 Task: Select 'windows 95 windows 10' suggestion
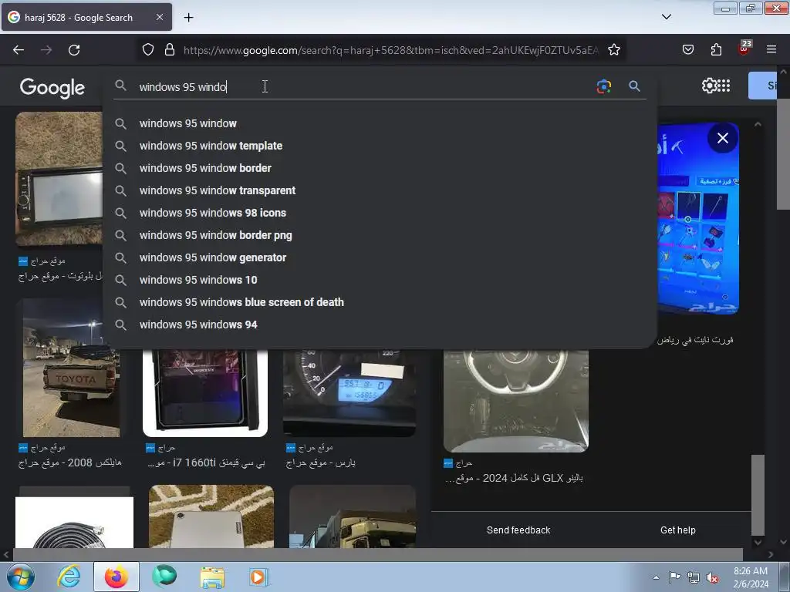tap(380, 280)
